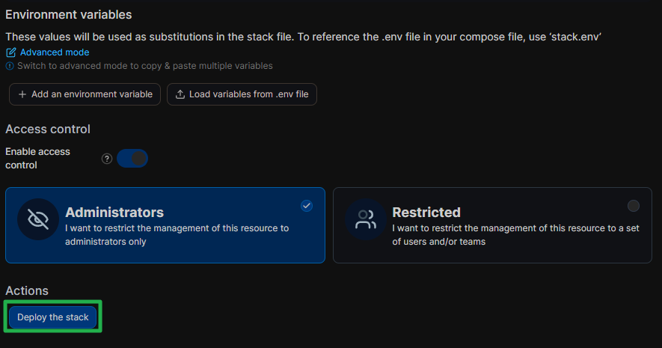Image resolution: width=662 pixels, height=348 pixels.
Task: Click the crossed-out eye Administrators icon
Action: tap(37, 219)
